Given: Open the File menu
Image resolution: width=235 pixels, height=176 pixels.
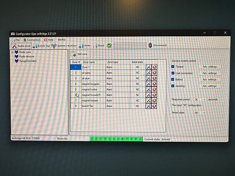Looking at the screenshot, I should pyautogui.click(x=16, y=40).
